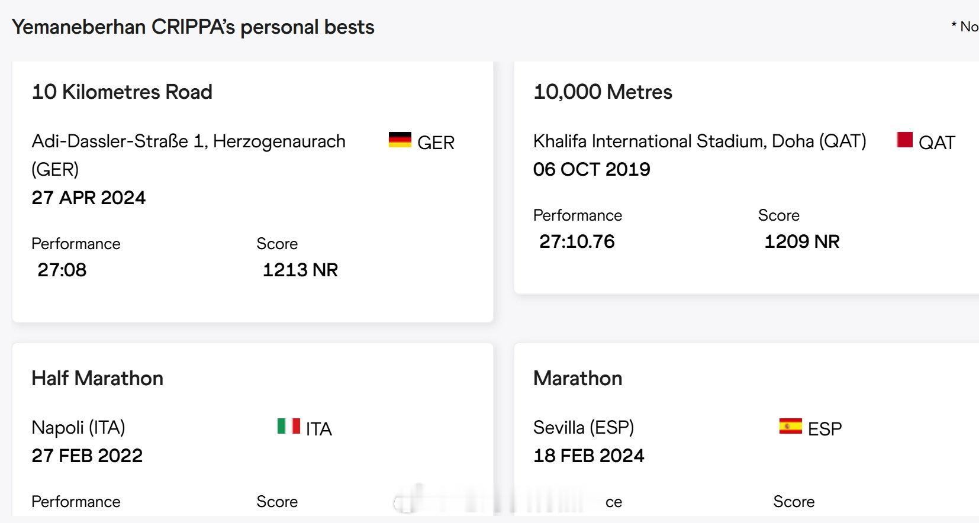Click the 27:08 performance value
The height and width of the screenshot is (523, 979).
point(62,270)
